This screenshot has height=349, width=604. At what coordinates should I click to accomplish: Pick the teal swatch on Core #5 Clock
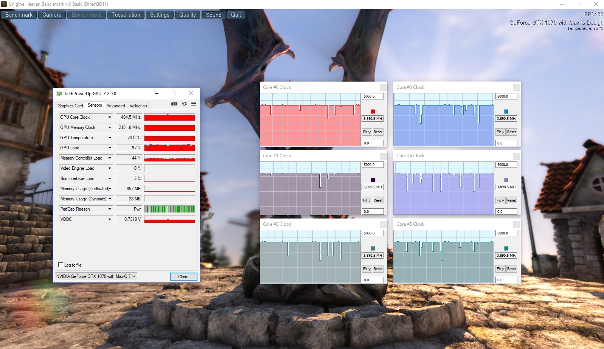[506, 248]
